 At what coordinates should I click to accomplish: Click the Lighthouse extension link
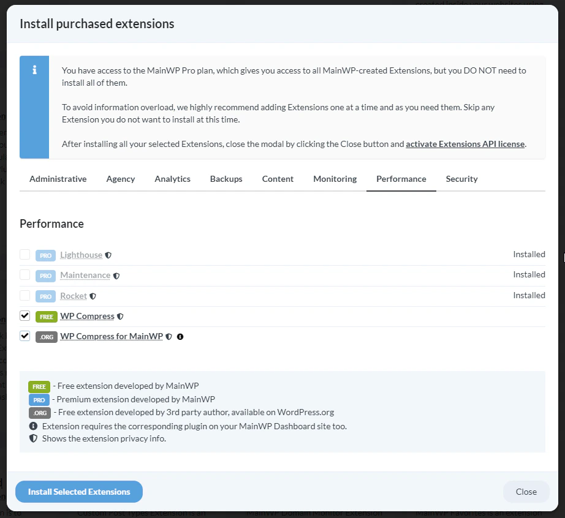coord(81,255)
